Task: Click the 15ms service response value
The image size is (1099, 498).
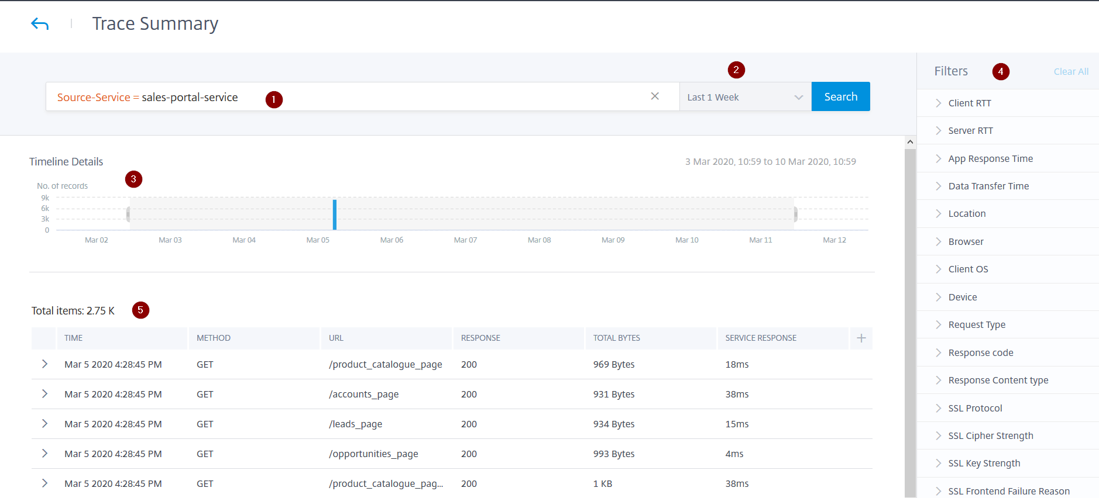Action: click(737, 424)
